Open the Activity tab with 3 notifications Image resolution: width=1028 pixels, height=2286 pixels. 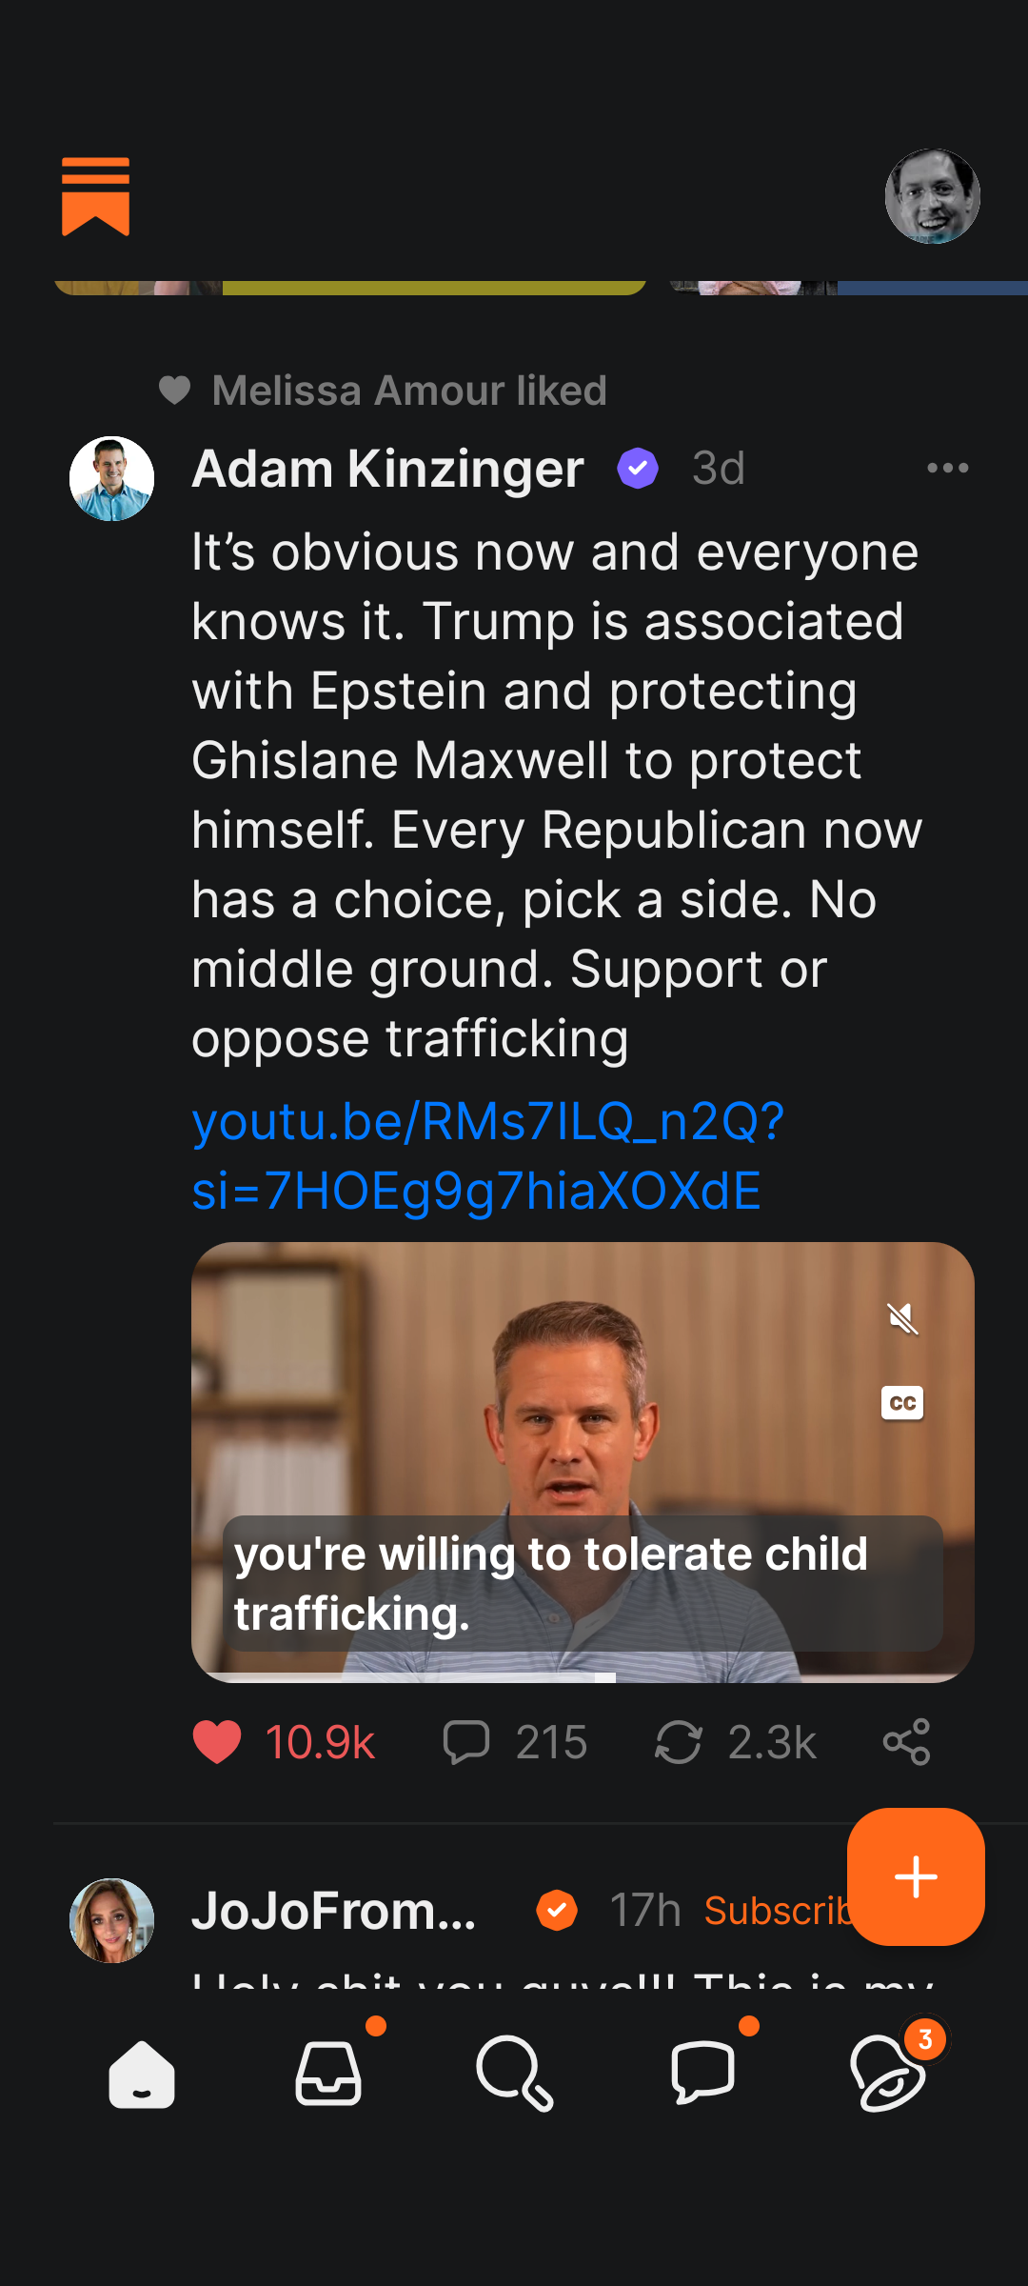[889, 2074]
